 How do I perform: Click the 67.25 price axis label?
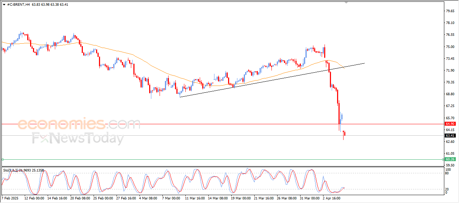coord(450,106)
